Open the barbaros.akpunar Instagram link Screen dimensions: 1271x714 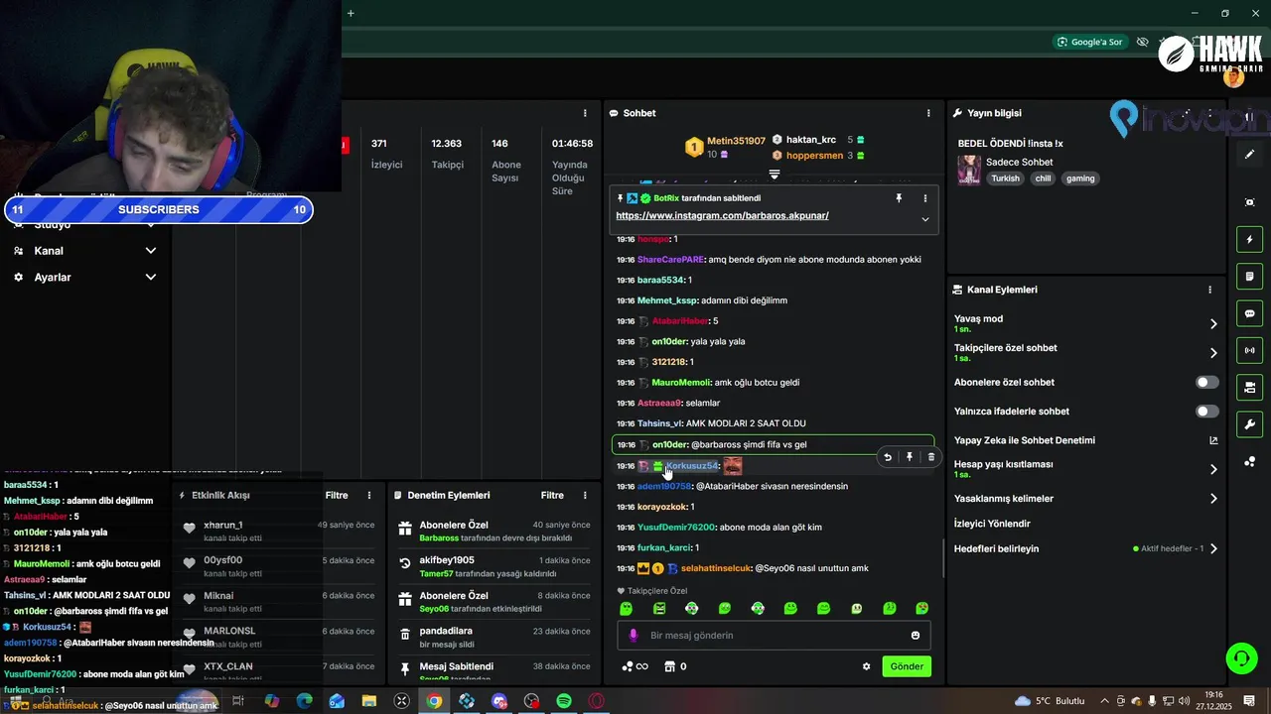coord(722,215)
